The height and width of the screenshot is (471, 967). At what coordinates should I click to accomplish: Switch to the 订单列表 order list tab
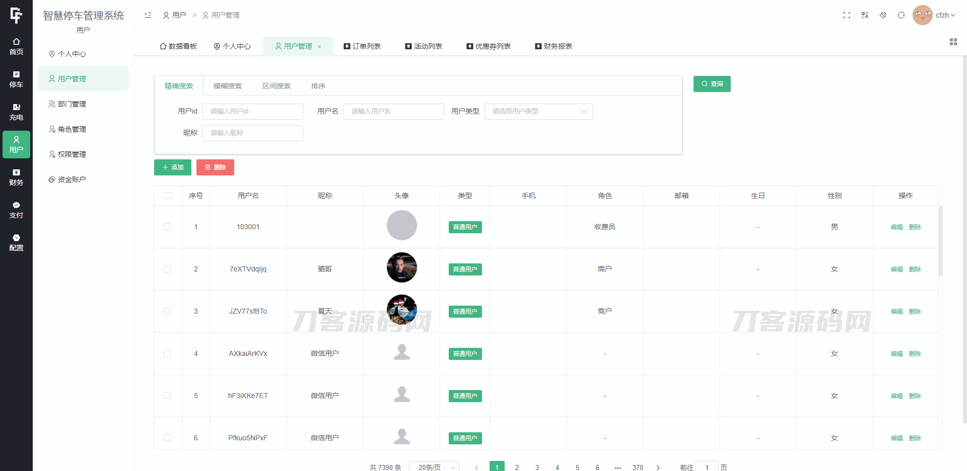coord(362,46)
